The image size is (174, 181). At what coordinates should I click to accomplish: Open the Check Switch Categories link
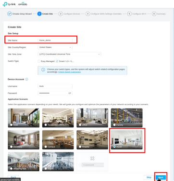[x=69, y=72]
